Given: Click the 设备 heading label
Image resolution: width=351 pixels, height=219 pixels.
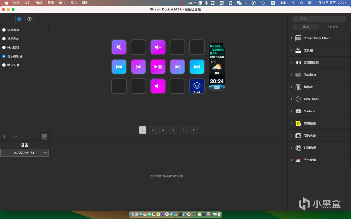Looking at the screenshot, I should click(24, 145).
